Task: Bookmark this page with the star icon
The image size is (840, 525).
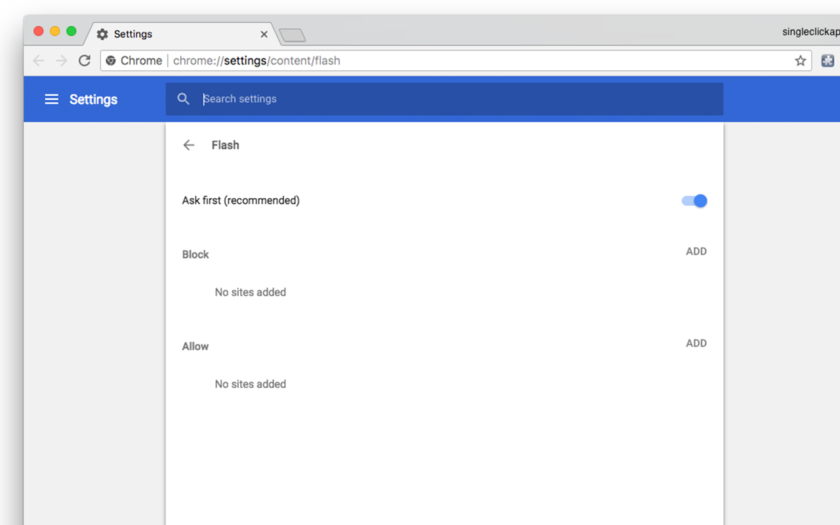Action: click(x=800, y=60)
